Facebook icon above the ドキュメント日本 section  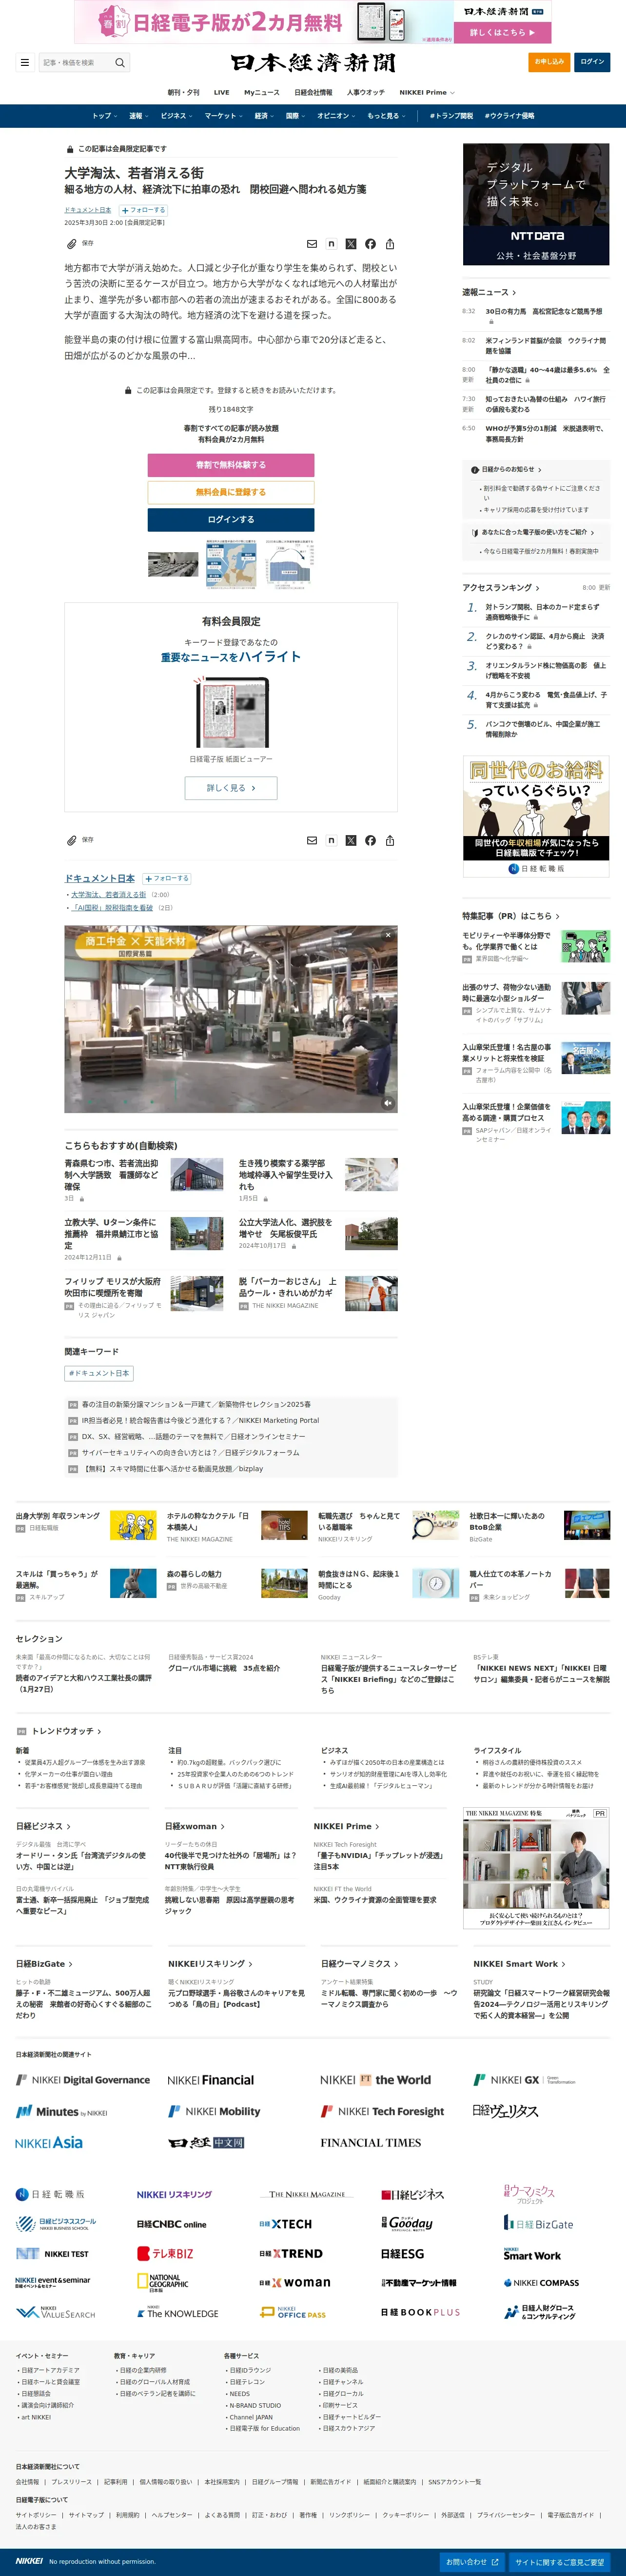[x=370, y=840]
